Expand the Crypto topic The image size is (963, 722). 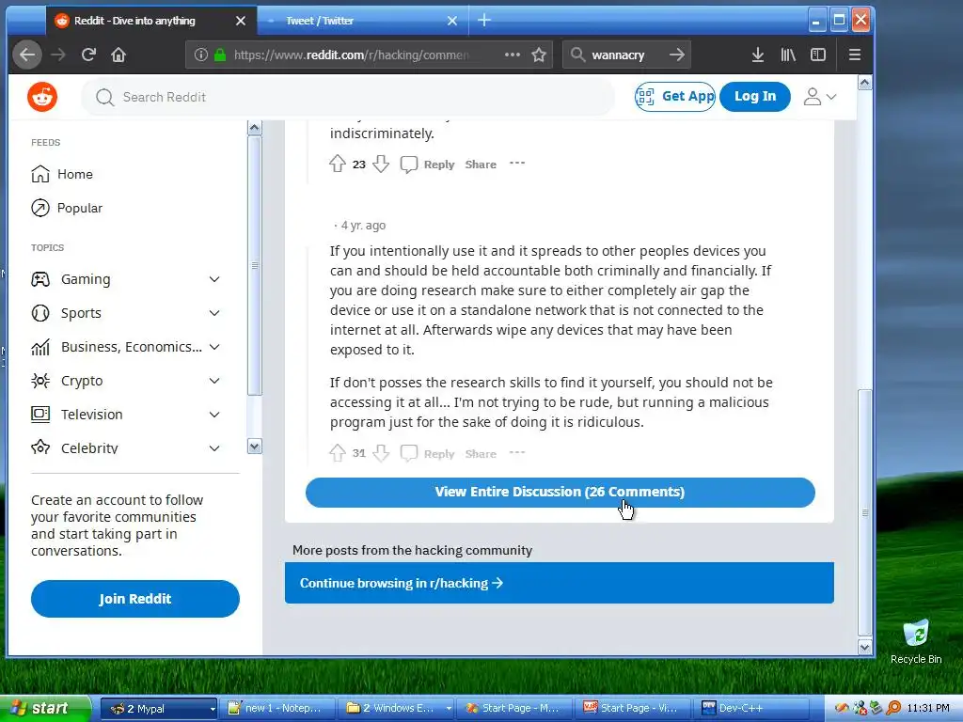pyautogui.click(x=213, y=381)
